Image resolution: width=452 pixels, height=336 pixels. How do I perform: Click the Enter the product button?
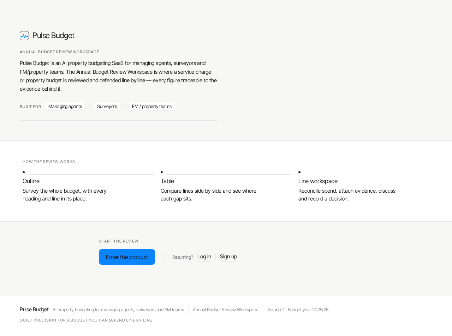click(127, 257)
